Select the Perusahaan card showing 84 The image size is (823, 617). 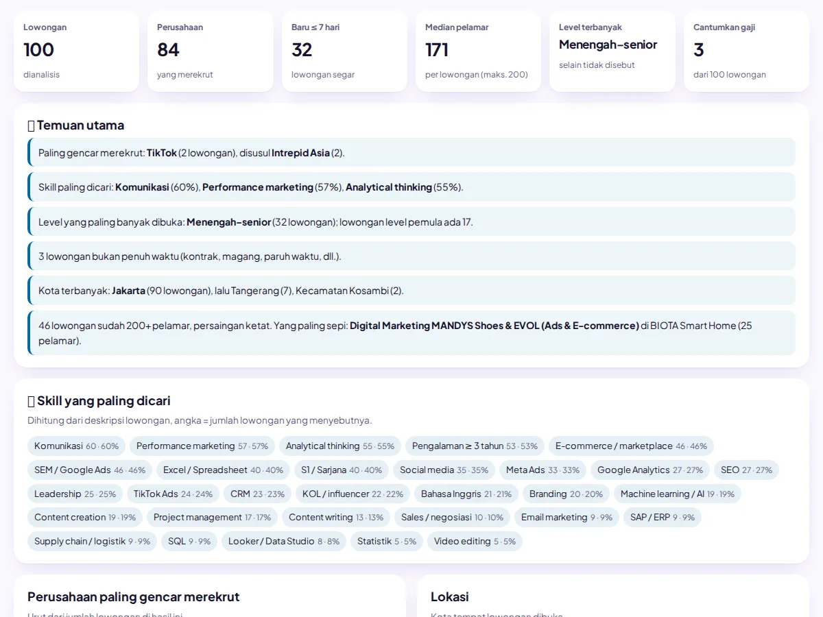(x=211, y=51)
